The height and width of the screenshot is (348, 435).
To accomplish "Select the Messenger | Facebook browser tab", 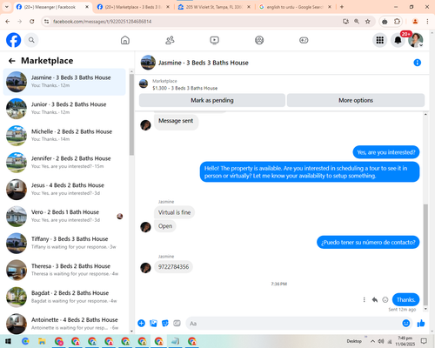I will (x=52, y=7).
